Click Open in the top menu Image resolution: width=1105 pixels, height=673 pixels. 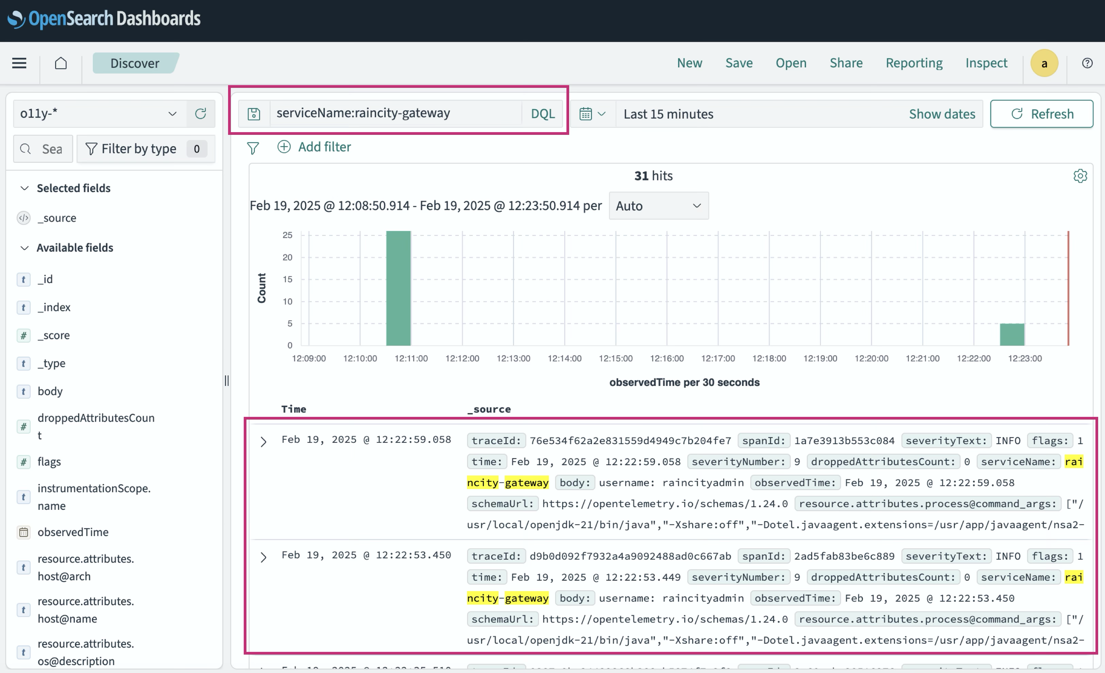pyautogui.click(x=791, y=63)
